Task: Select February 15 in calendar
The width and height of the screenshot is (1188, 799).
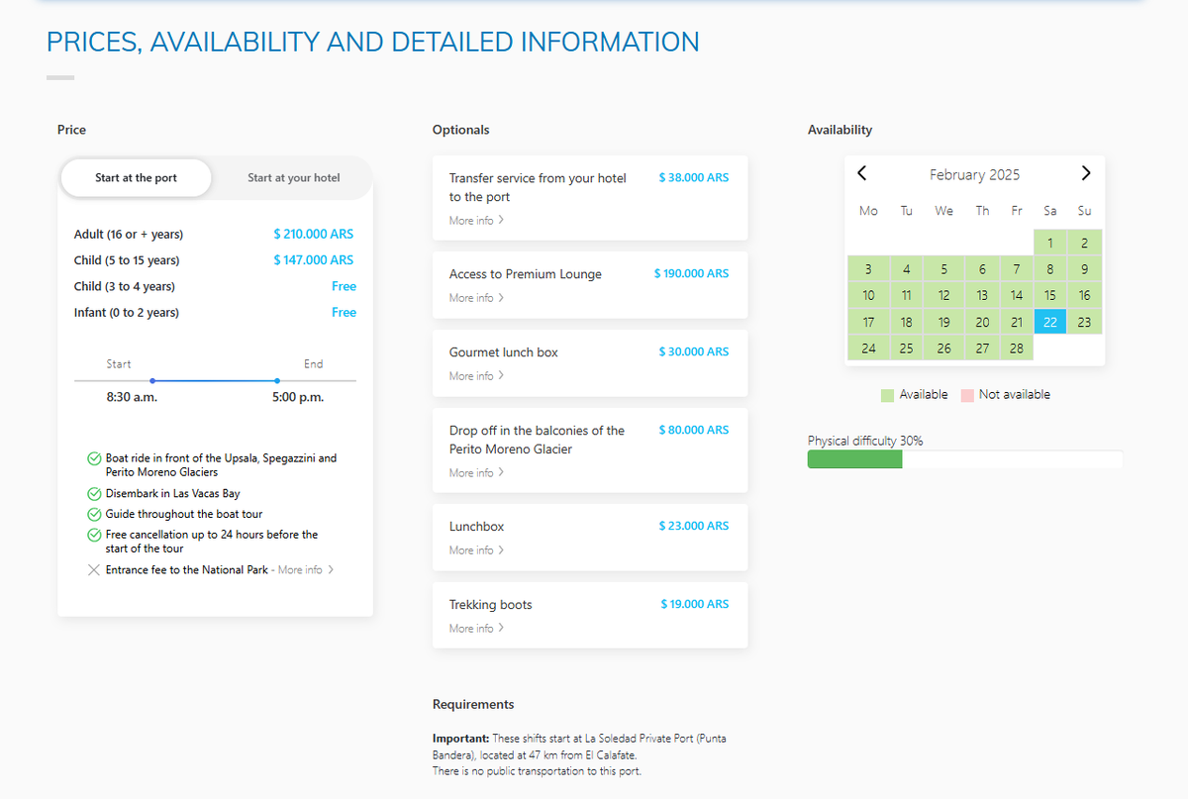Action: point(1049,295)
